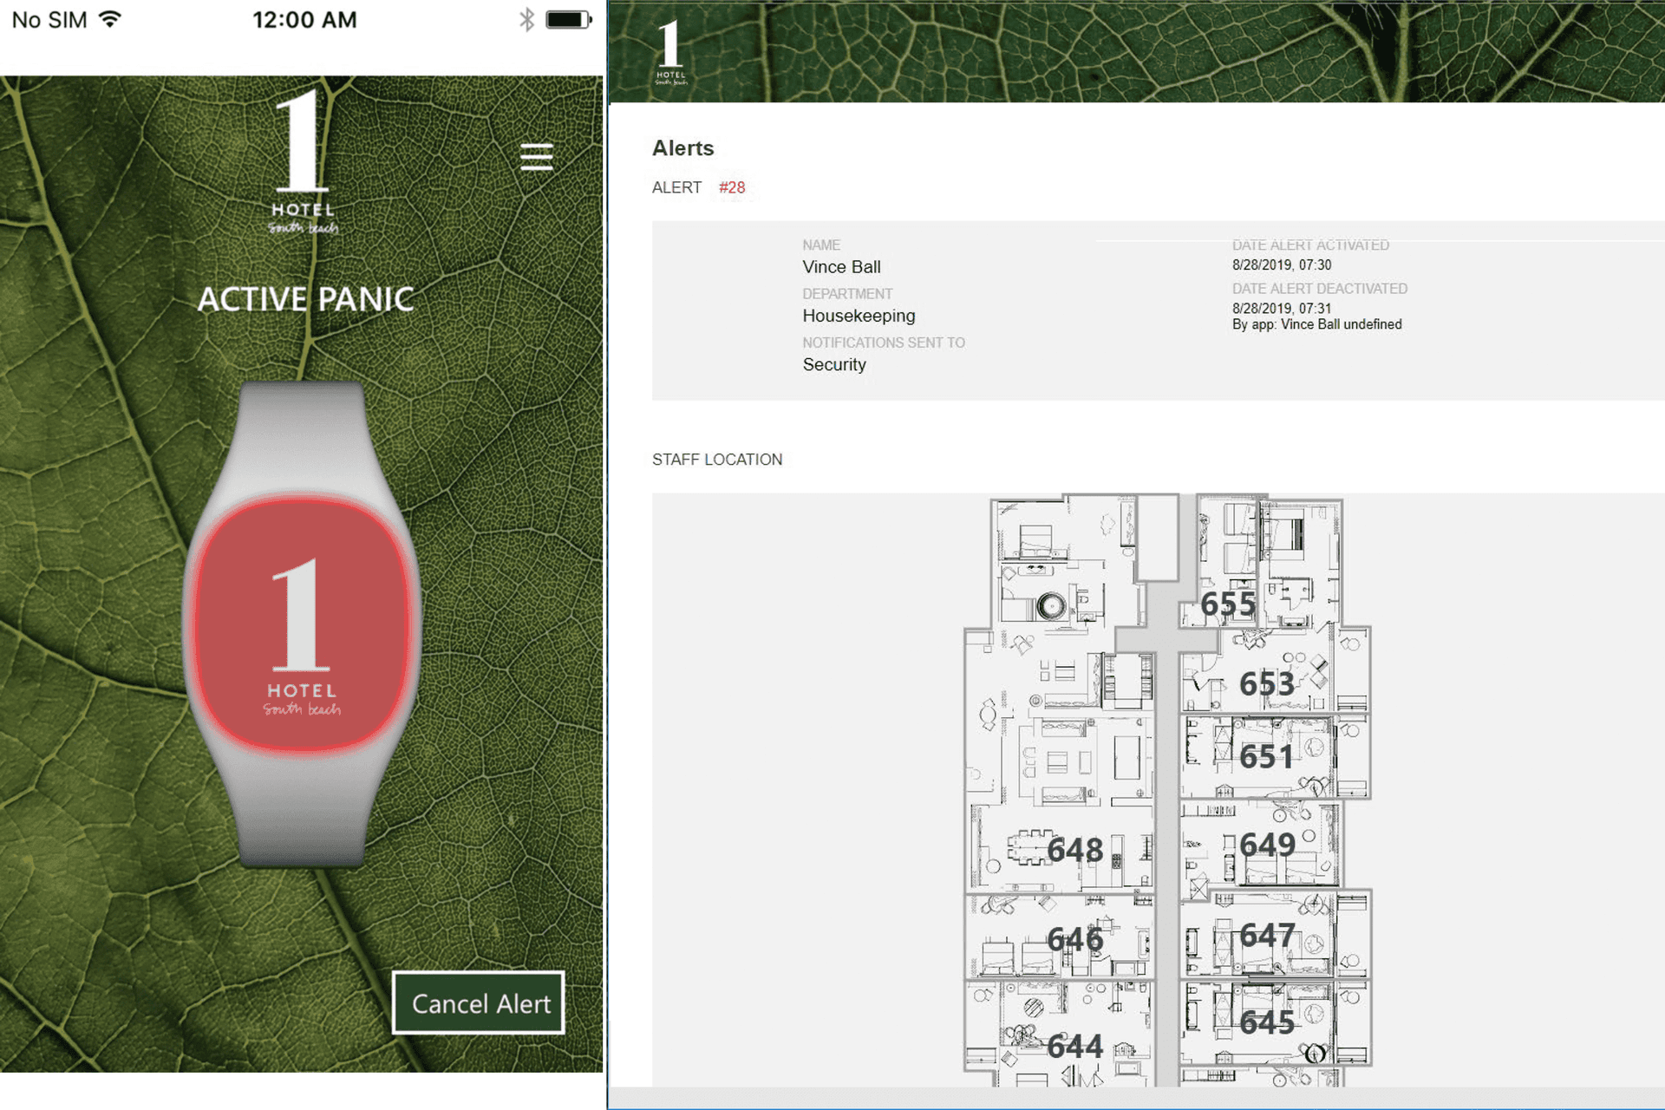Select room 648 on floor plan
The height and width of the screenshot is (1110, 1665).
pyautogui.click(x=1074, y=850)
